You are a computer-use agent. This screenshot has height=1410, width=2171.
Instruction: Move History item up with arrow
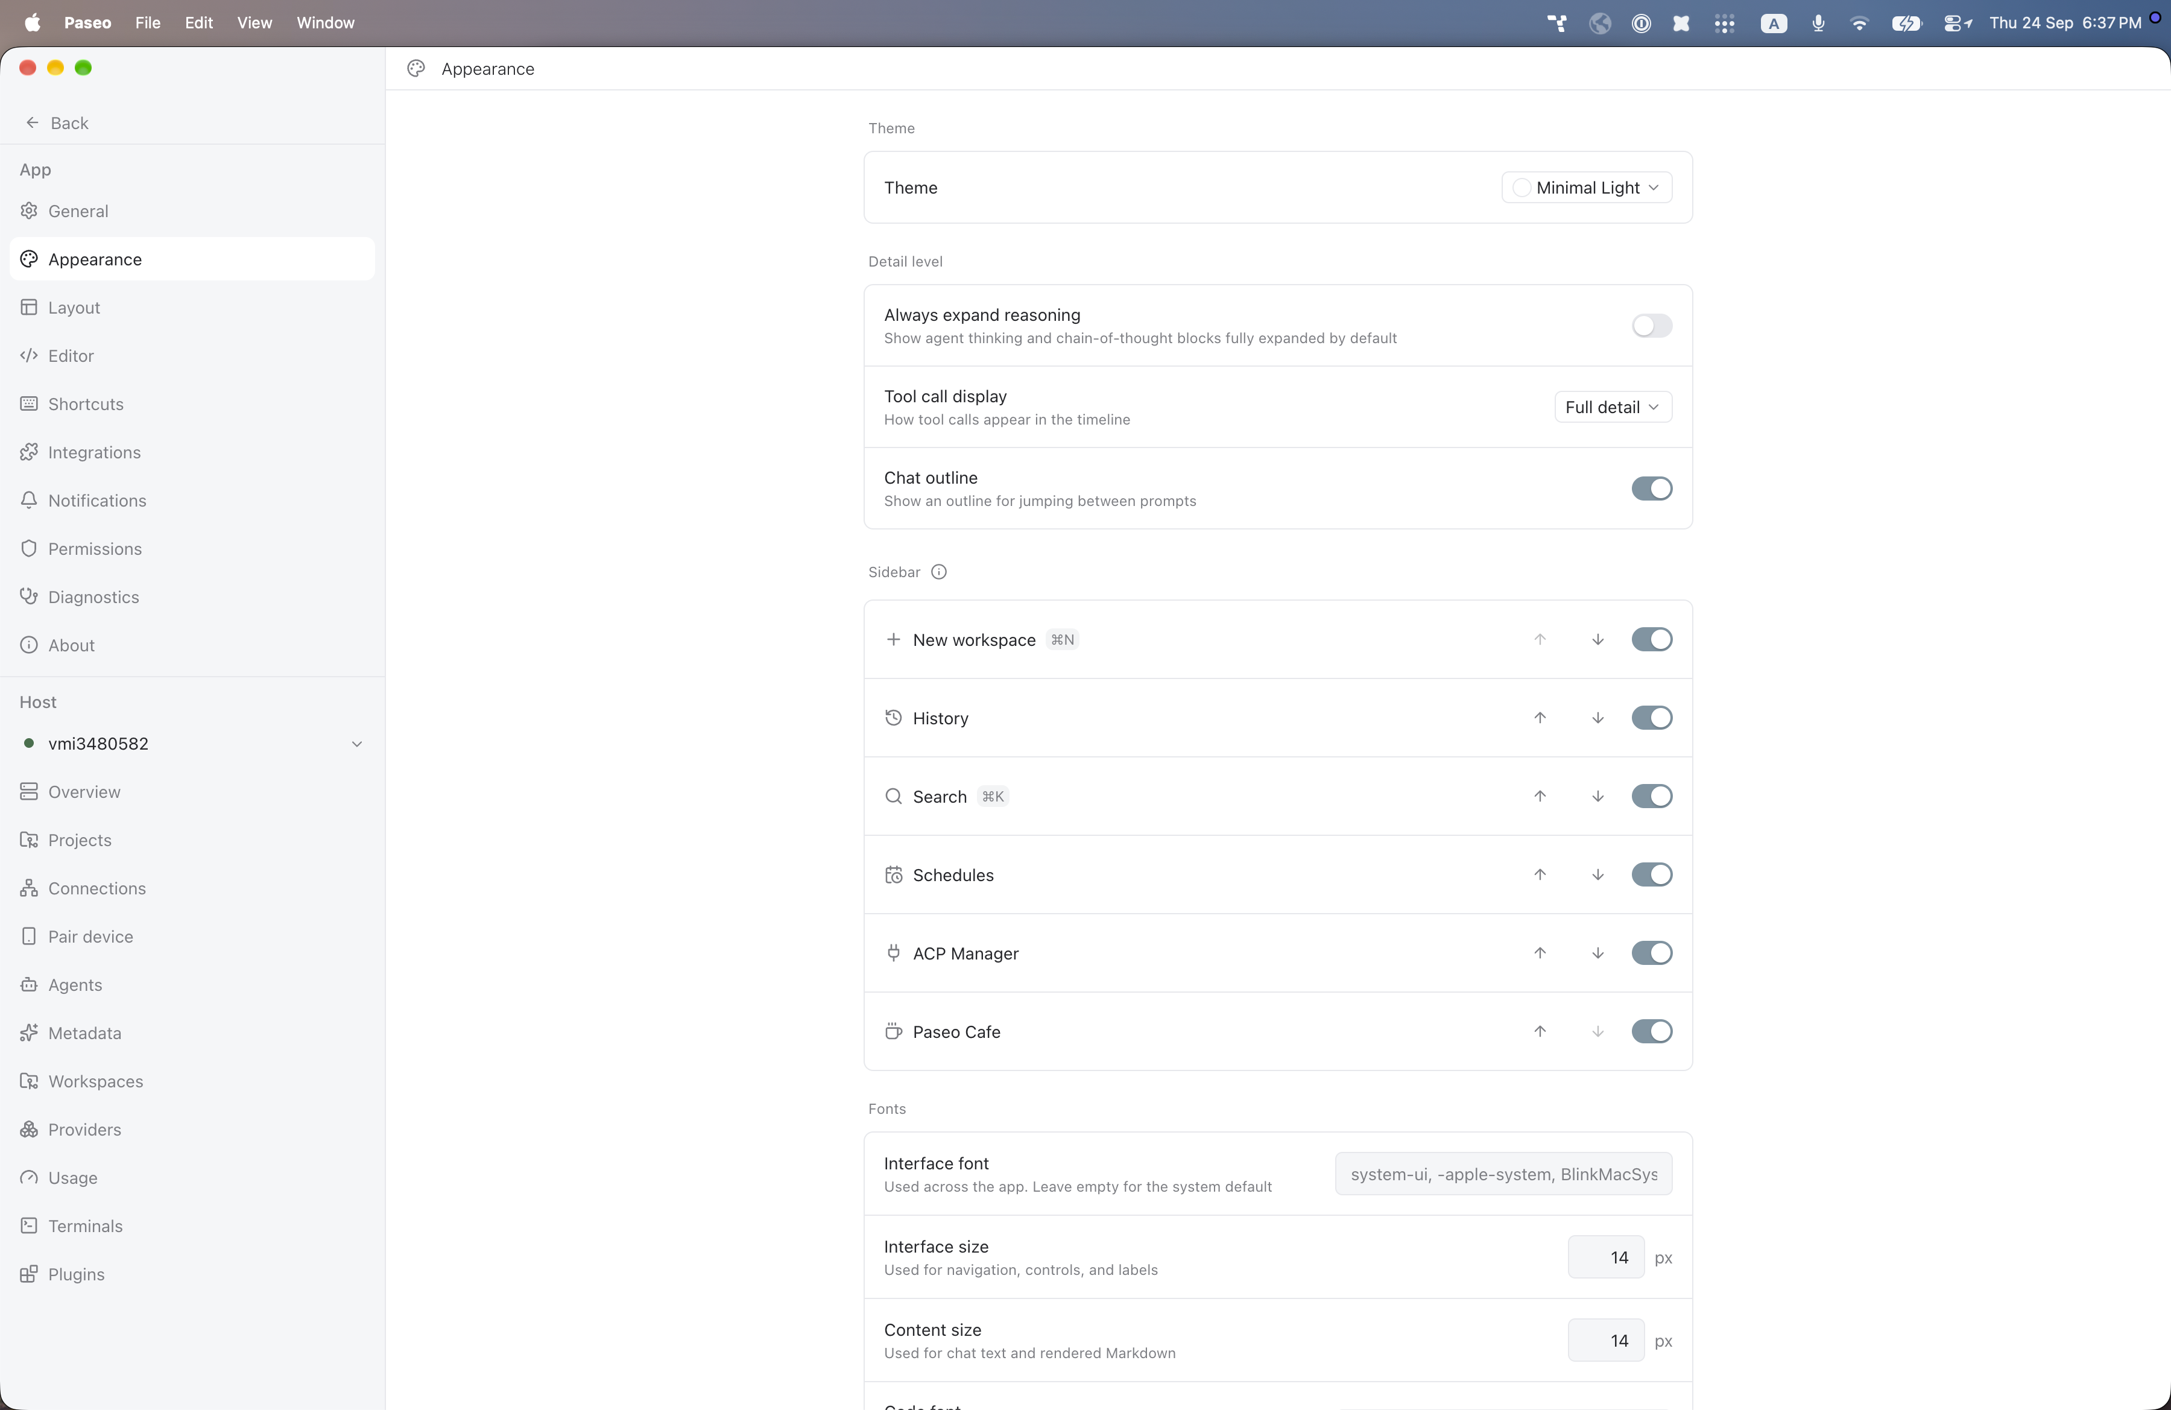[x=1540, y=719]
